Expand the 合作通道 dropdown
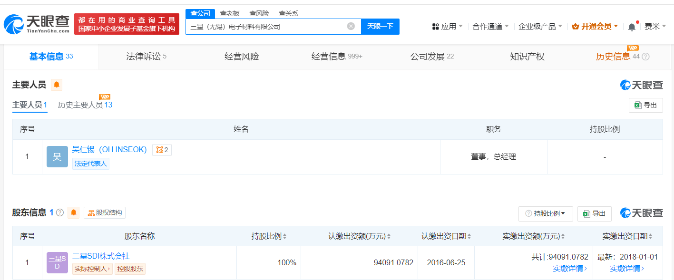Viewport: 674px width, 280px height. (x=490, y=27)
